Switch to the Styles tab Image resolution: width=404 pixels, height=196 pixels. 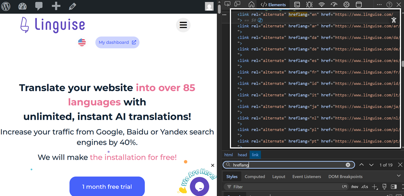pos(232,177)
